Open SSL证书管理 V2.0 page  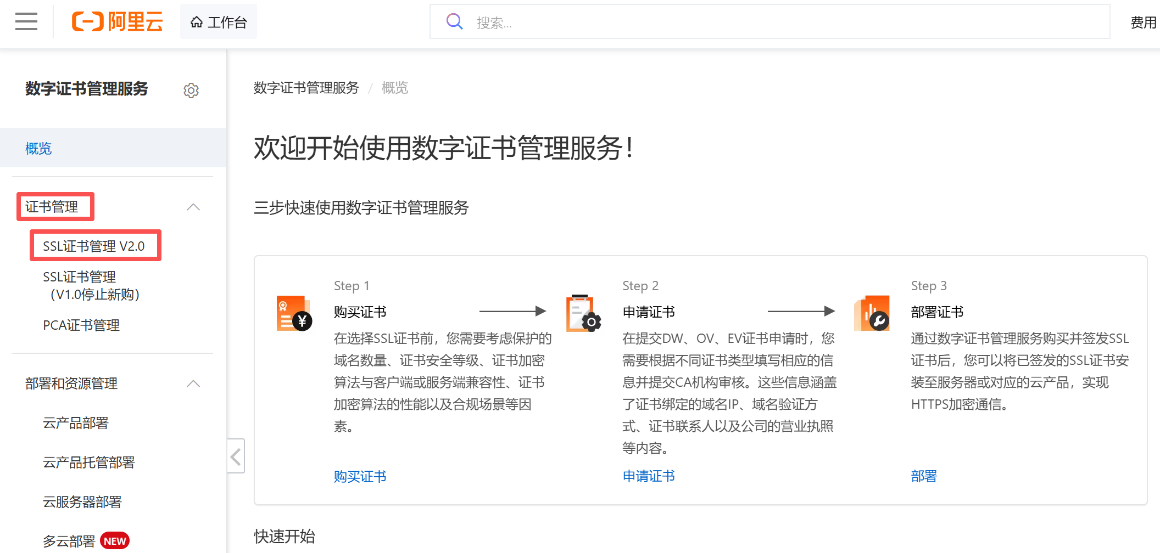point(94,246)
